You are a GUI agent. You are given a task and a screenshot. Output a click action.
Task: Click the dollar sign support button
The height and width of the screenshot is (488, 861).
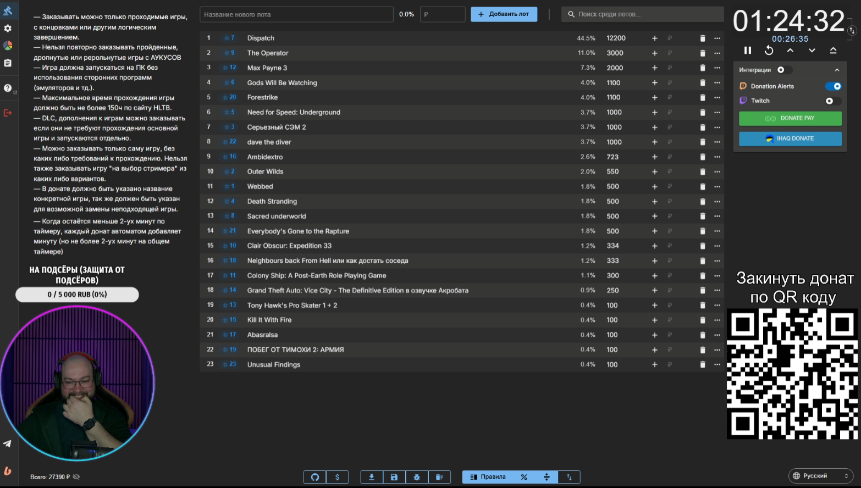338,477
